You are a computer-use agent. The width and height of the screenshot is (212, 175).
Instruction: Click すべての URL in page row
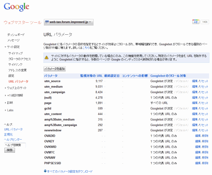159,103
